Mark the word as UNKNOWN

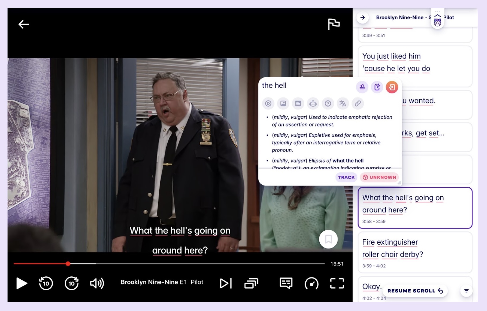point(379,177)
